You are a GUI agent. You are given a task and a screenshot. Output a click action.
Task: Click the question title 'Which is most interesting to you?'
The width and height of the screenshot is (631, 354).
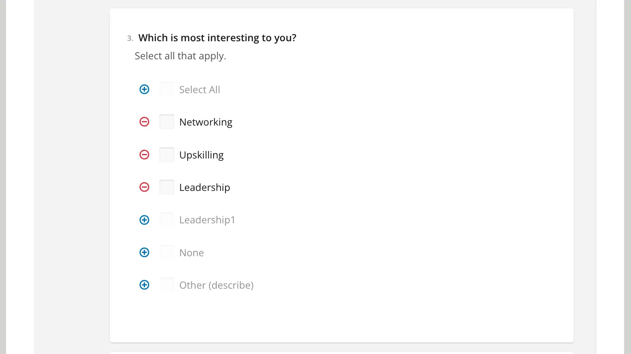click(217, 38)
